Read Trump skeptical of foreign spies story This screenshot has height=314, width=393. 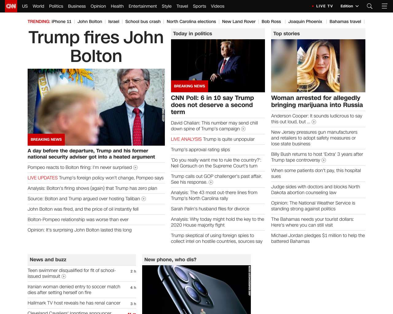click(217, 238)
